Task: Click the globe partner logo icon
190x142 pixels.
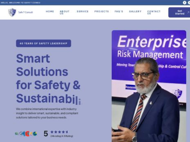Action: (x=35, y=134)
